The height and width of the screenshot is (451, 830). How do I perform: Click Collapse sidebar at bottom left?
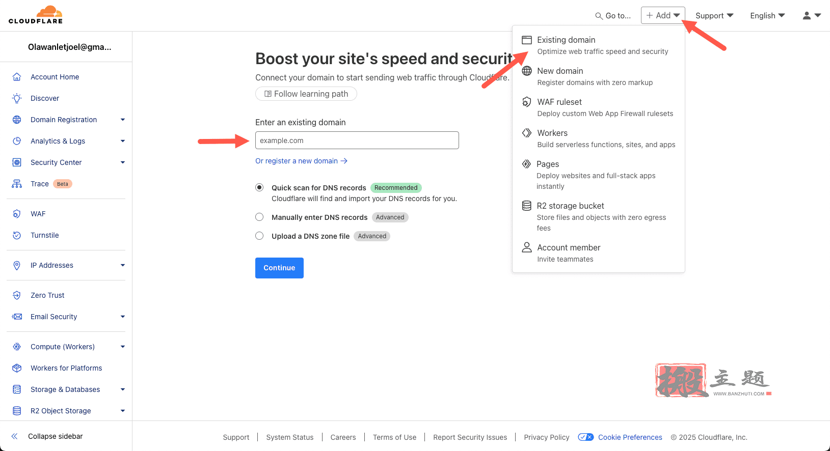47,436
